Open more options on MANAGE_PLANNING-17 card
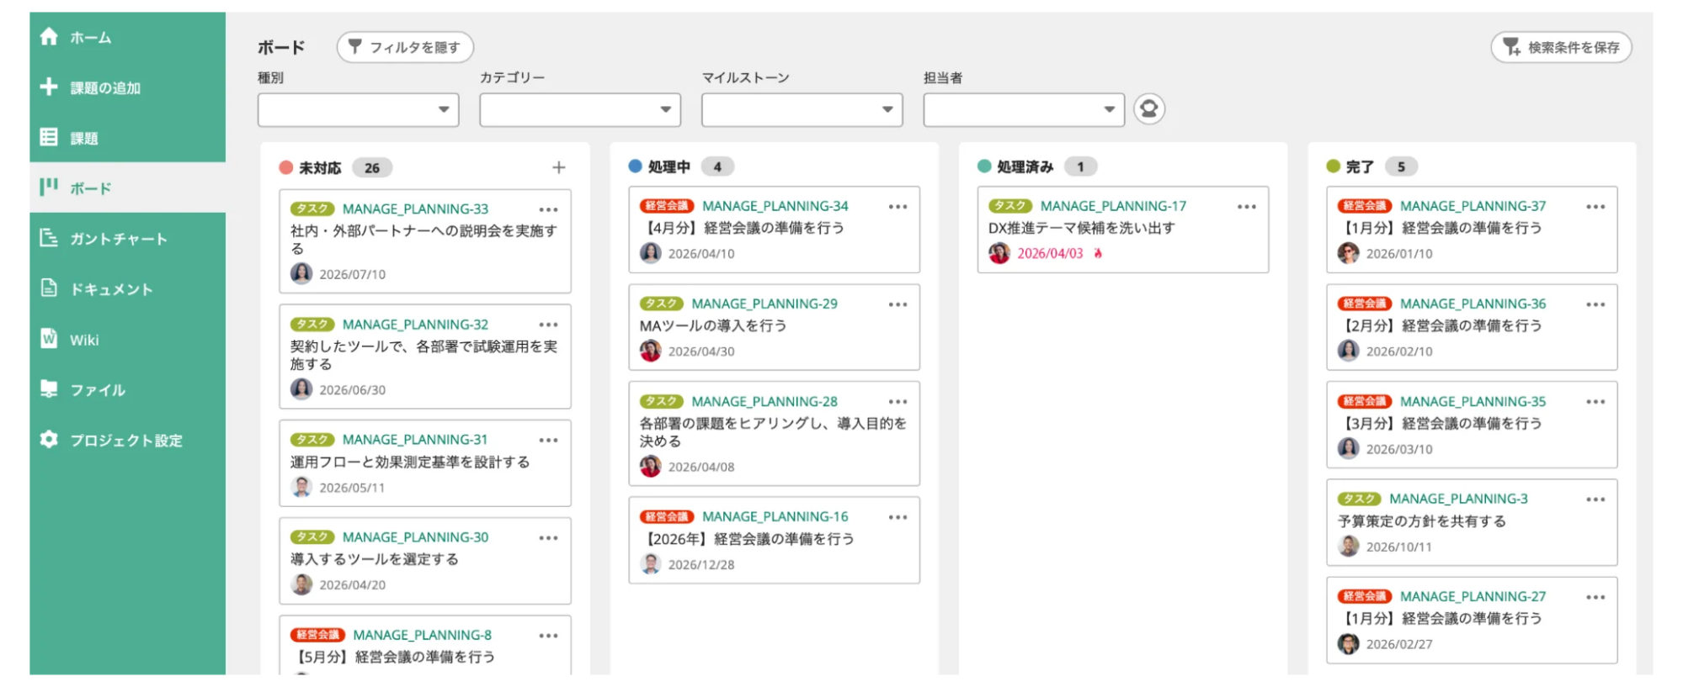This screenshot has height=687, width=1683. (1246, 206)
